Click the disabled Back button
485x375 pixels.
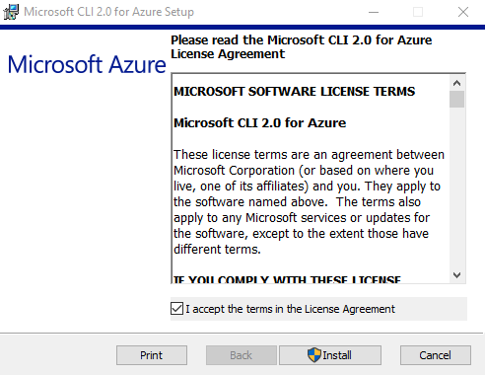[242, 355]
